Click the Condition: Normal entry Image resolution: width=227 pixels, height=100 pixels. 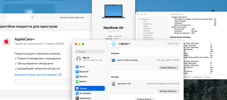[185, 31]
